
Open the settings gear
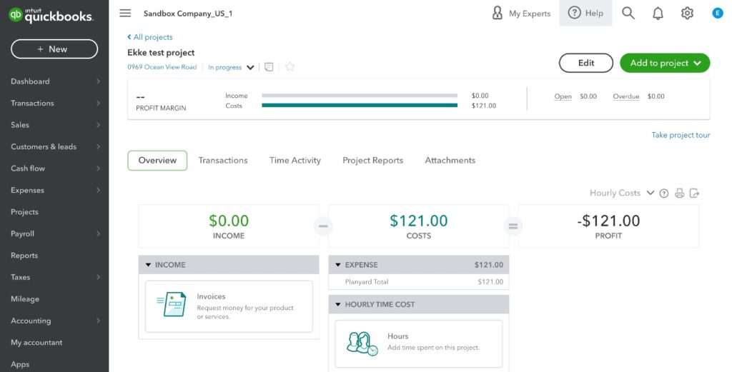point(687,13)
